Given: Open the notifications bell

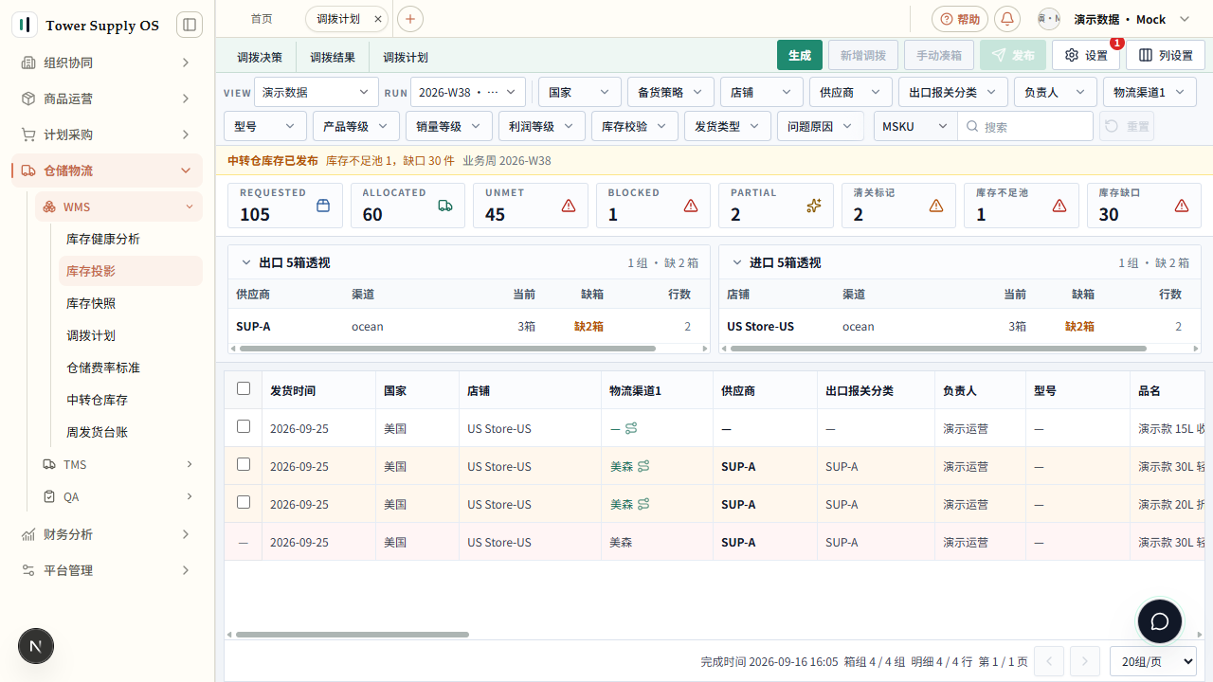Looking at the screenshot, I should click(1007, 19).
